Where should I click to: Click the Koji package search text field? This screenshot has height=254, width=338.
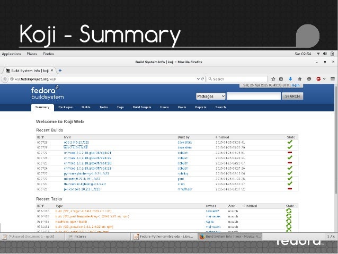pos(254,97)
